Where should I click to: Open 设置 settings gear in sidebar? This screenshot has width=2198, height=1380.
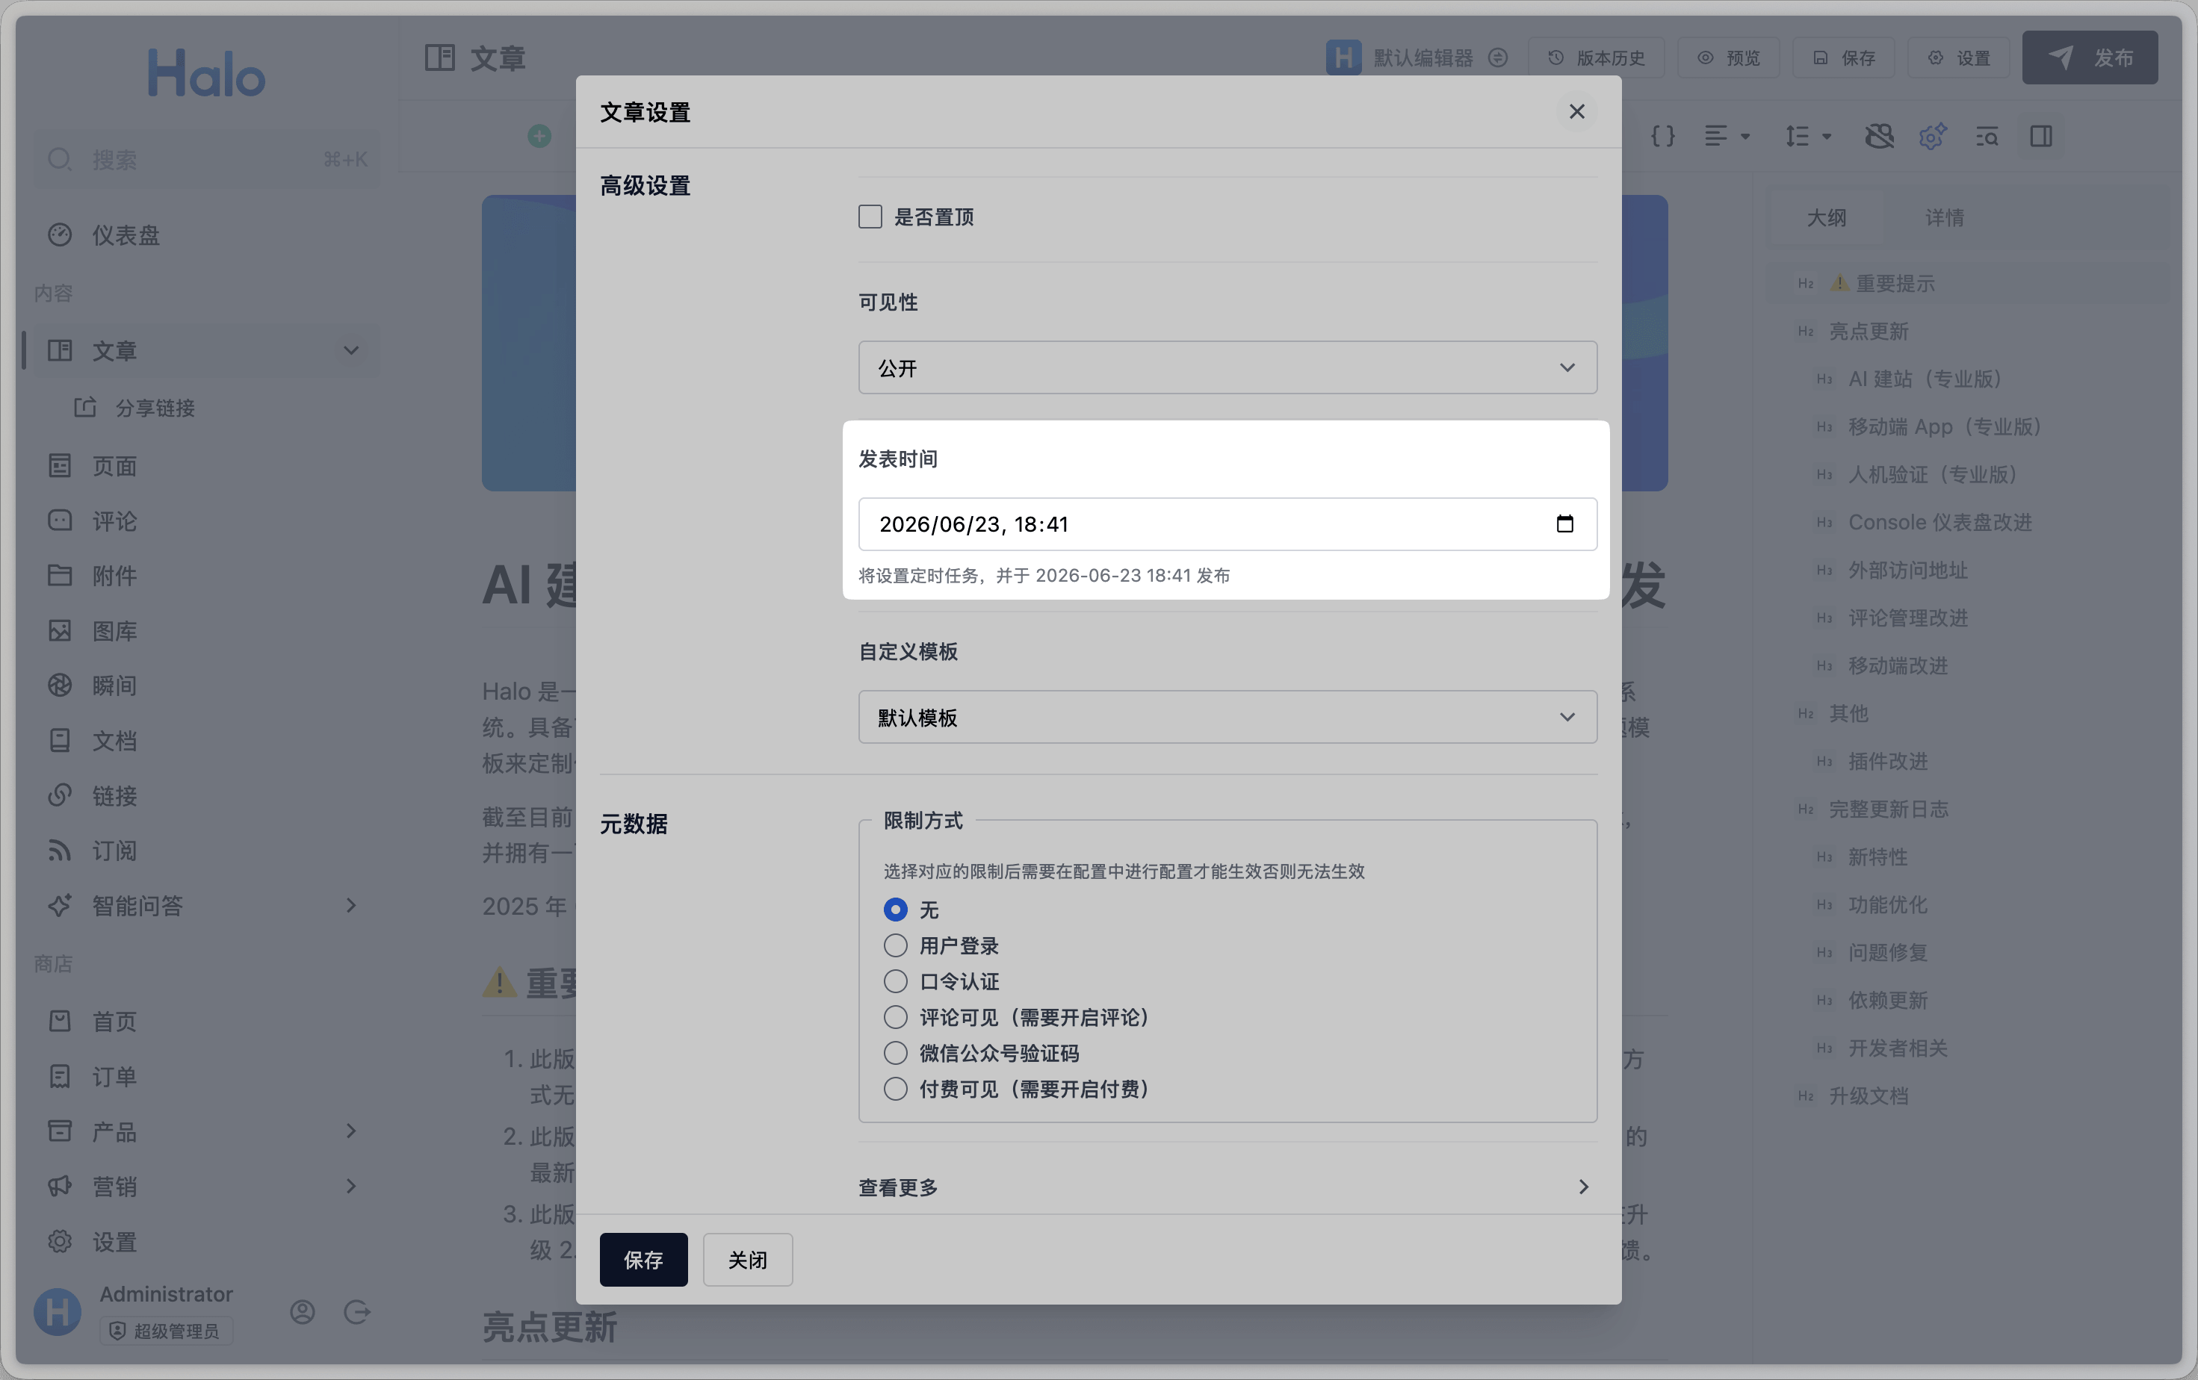click(59, 1241)
